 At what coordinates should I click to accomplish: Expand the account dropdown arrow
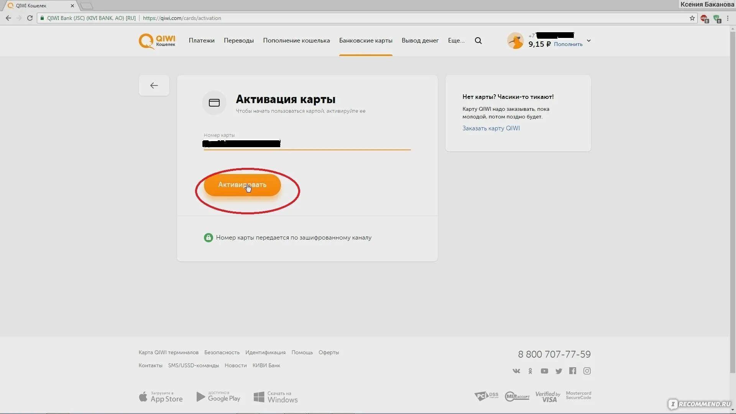point(588,40)
